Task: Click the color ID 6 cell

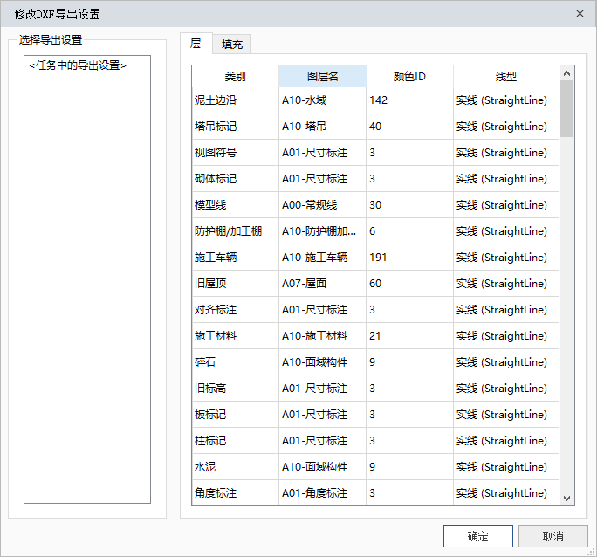Action: [x=409, y=231]
